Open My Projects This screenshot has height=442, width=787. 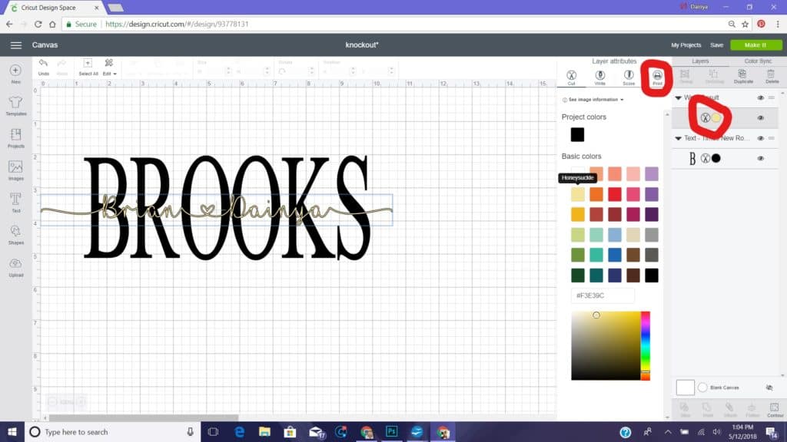(x=686, y=45)
